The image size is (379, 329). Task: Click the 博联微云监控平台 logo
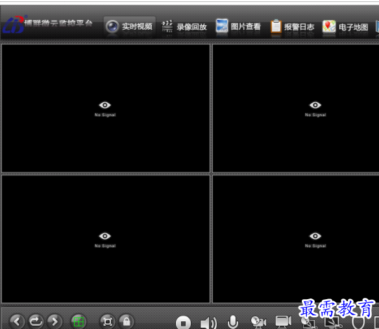coord(47,24)
